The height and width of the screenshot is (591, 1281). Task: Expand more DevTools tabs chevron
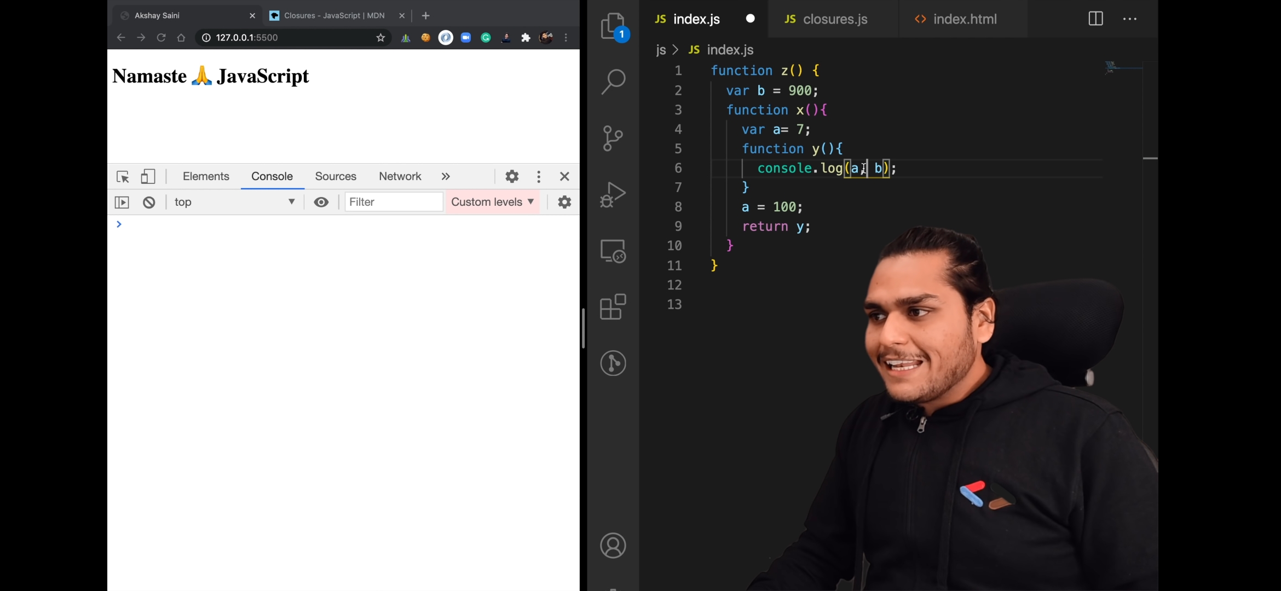446,177
